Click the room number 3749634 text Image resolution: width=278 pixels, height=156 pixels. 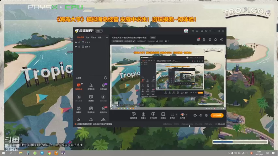pyautogui.click(x=151, y=41)
